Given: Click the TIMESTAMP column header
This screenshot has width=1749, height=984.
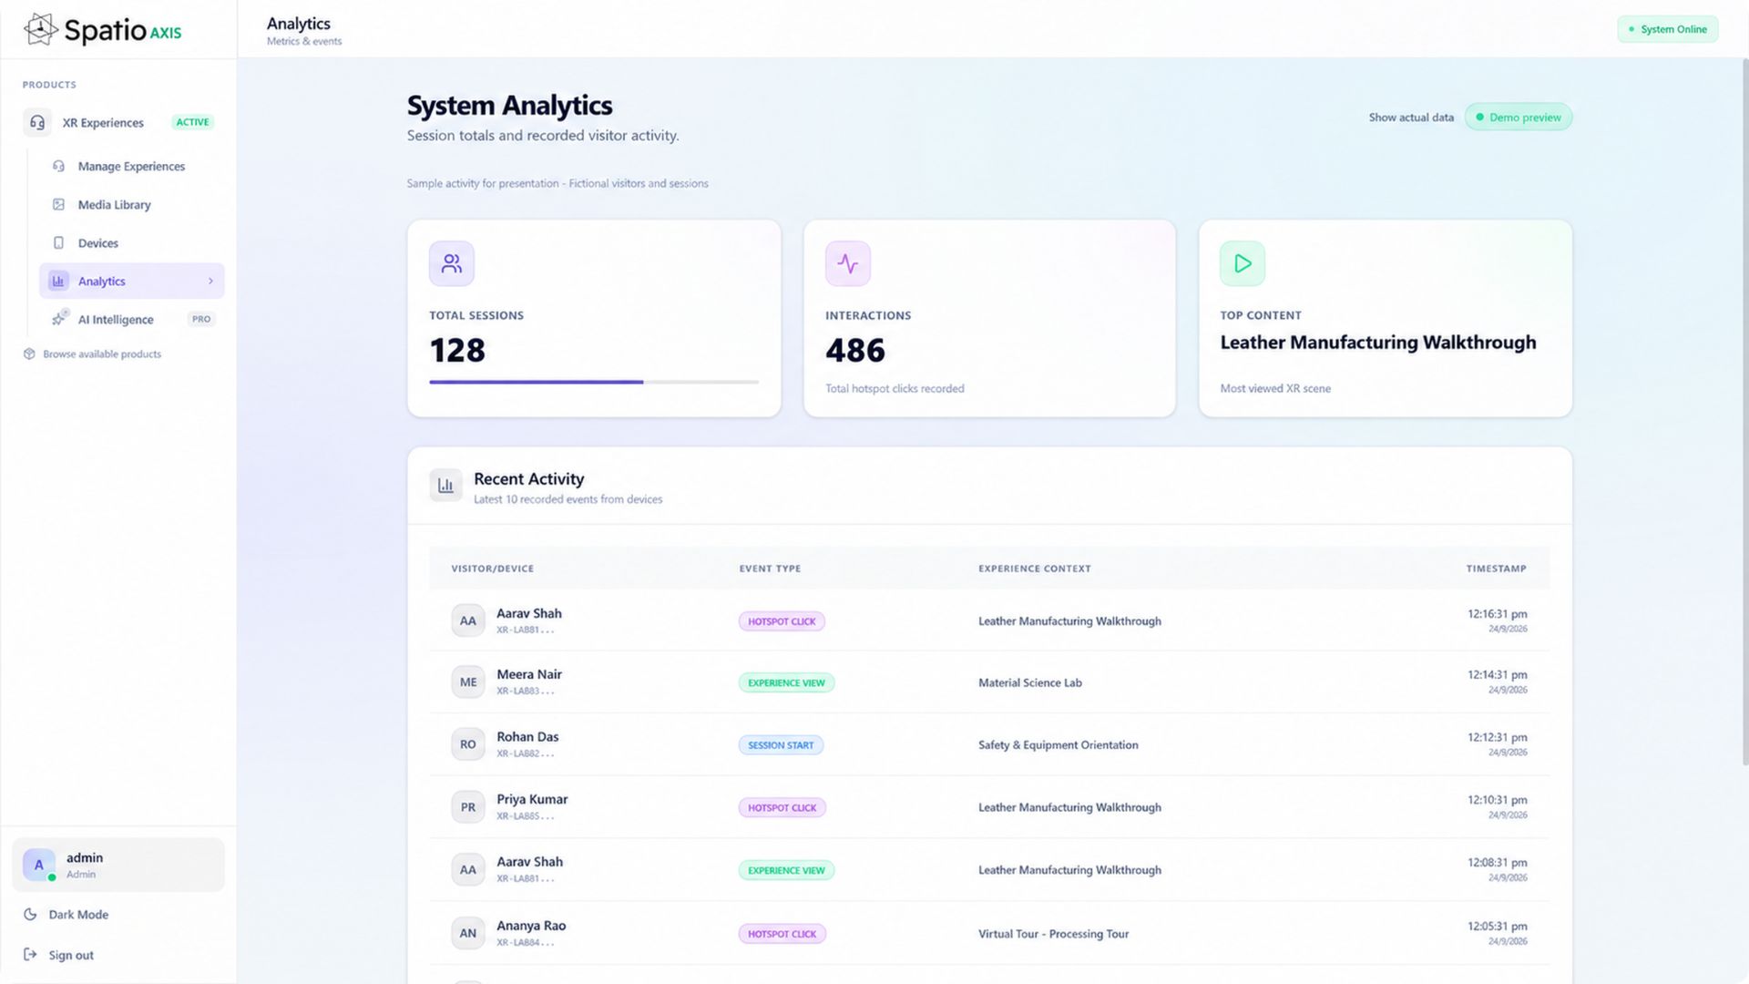Looking at the screenshot, I should pos(1496,569).
